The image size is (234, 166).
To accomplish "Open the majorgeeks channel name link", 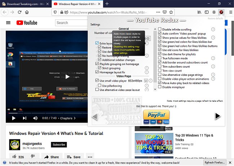I will click(x=32, y=143).
